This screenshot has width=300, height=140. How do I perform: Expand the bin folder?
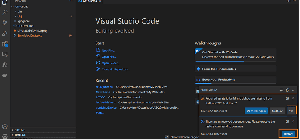[43, 11]
